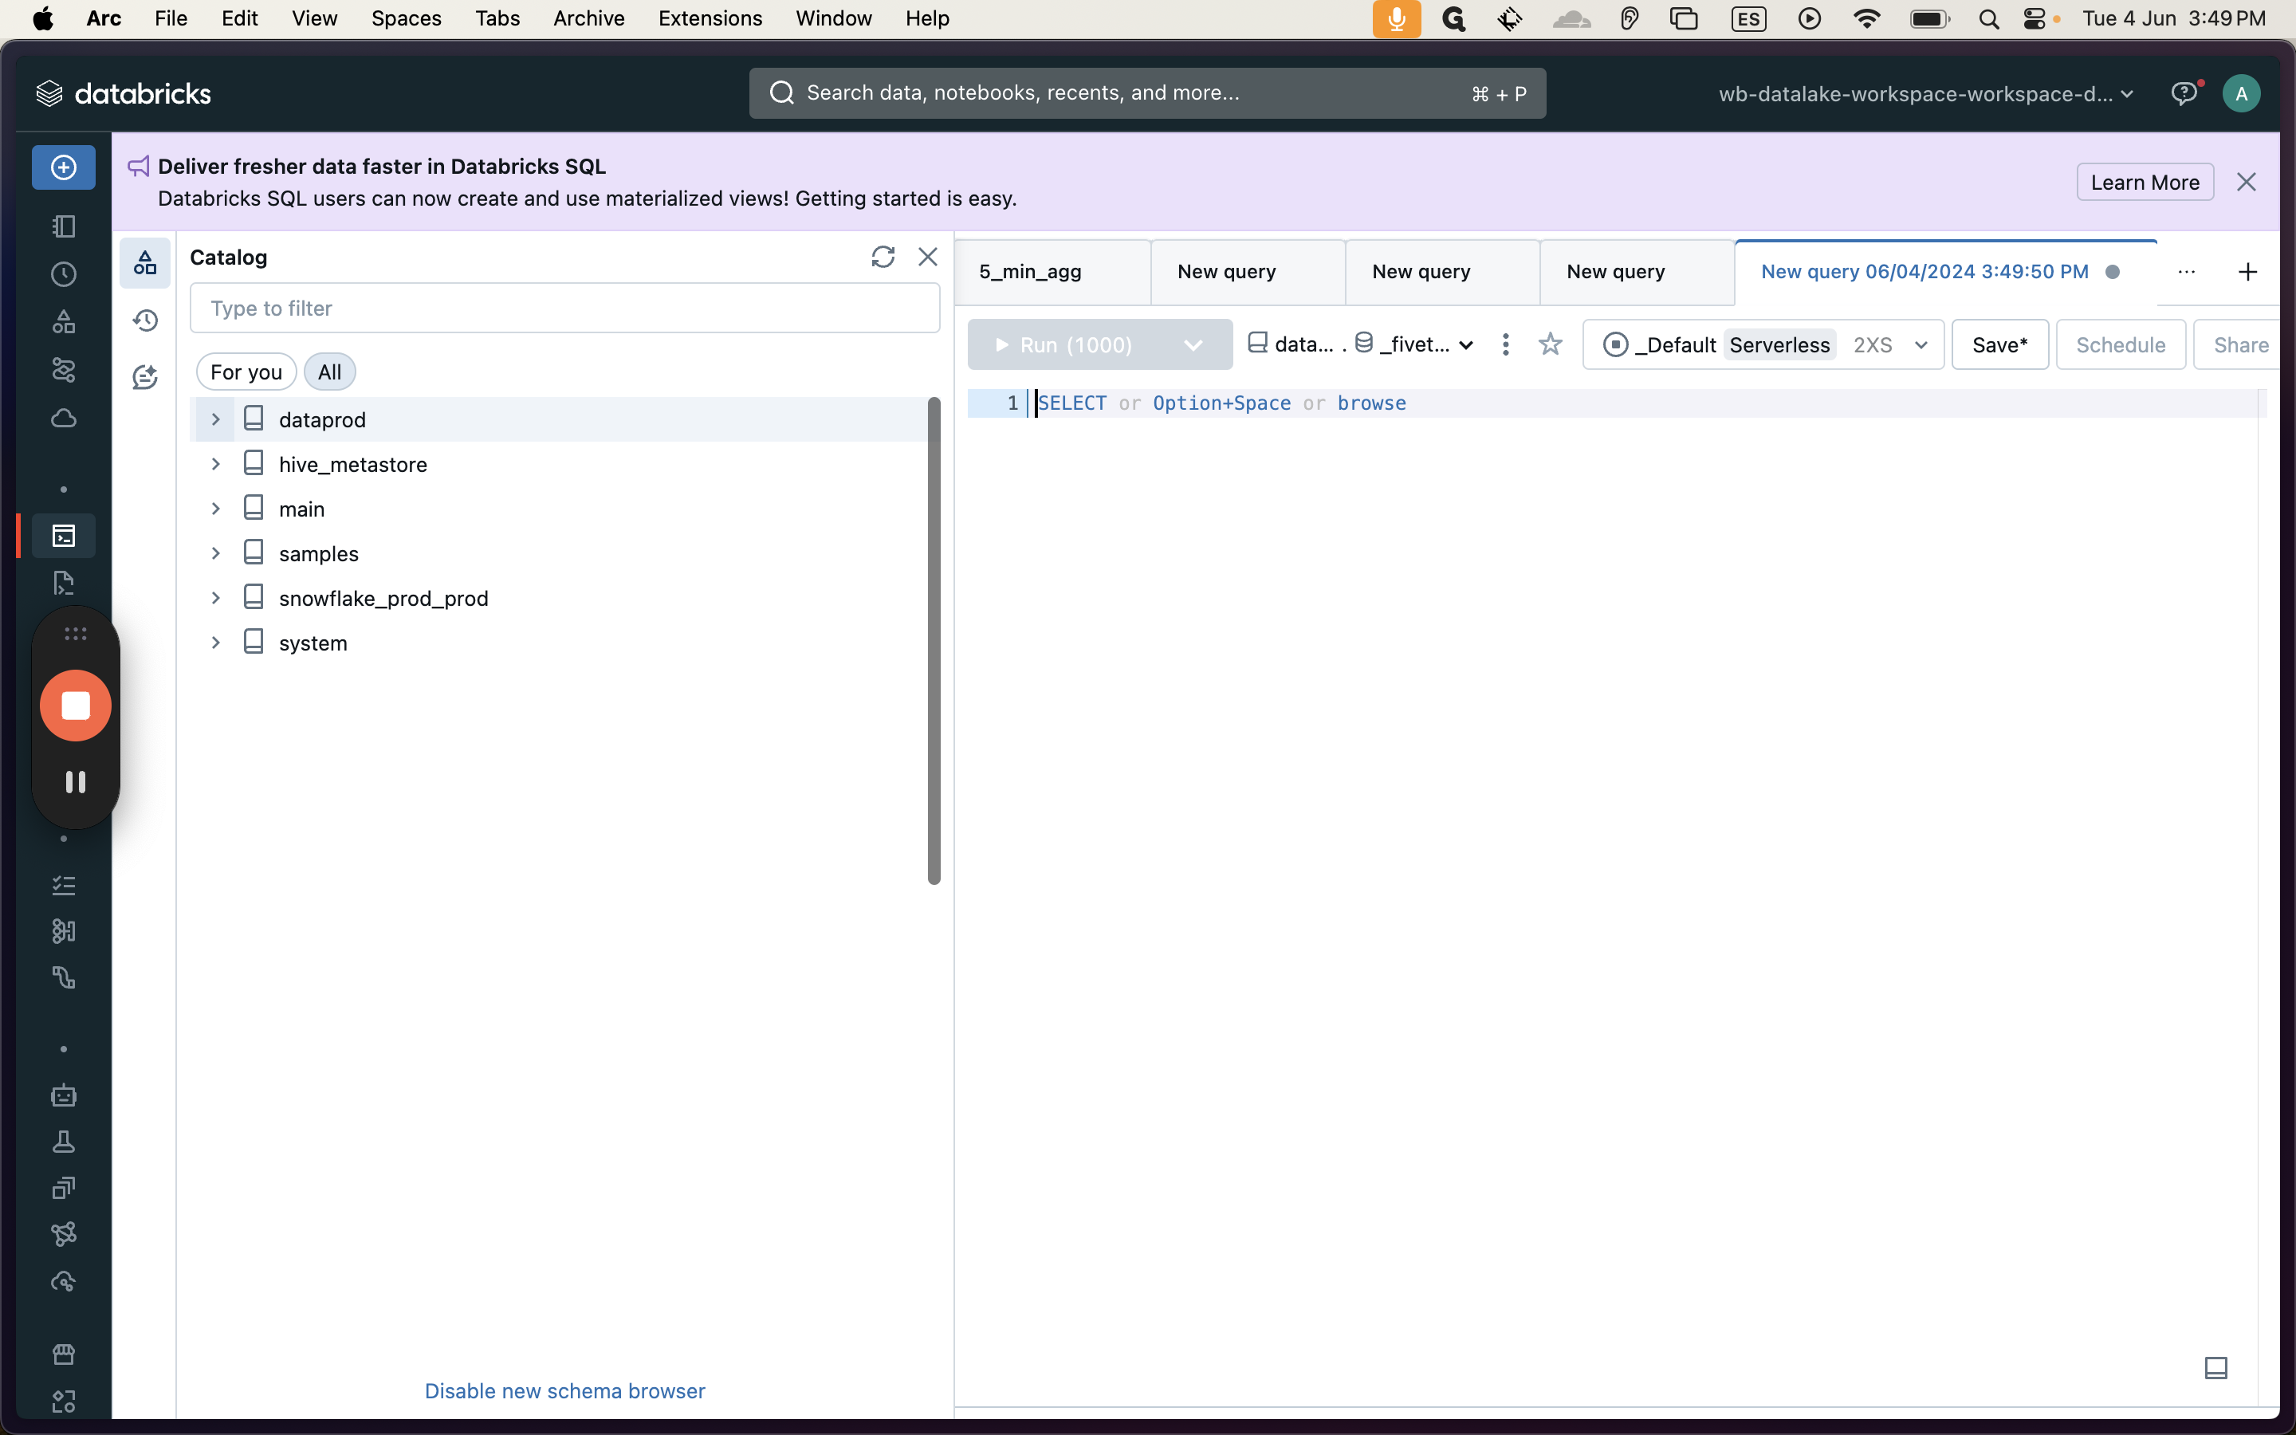Open Assistant icon in side panel
Image resolution: width=2296 pixels, height=1435 pixels.
(x=145, y=377)
